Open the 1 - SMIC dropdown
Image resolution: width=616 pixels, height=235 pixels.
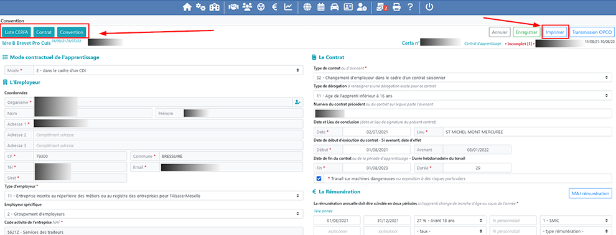click(x=576, y=220)
